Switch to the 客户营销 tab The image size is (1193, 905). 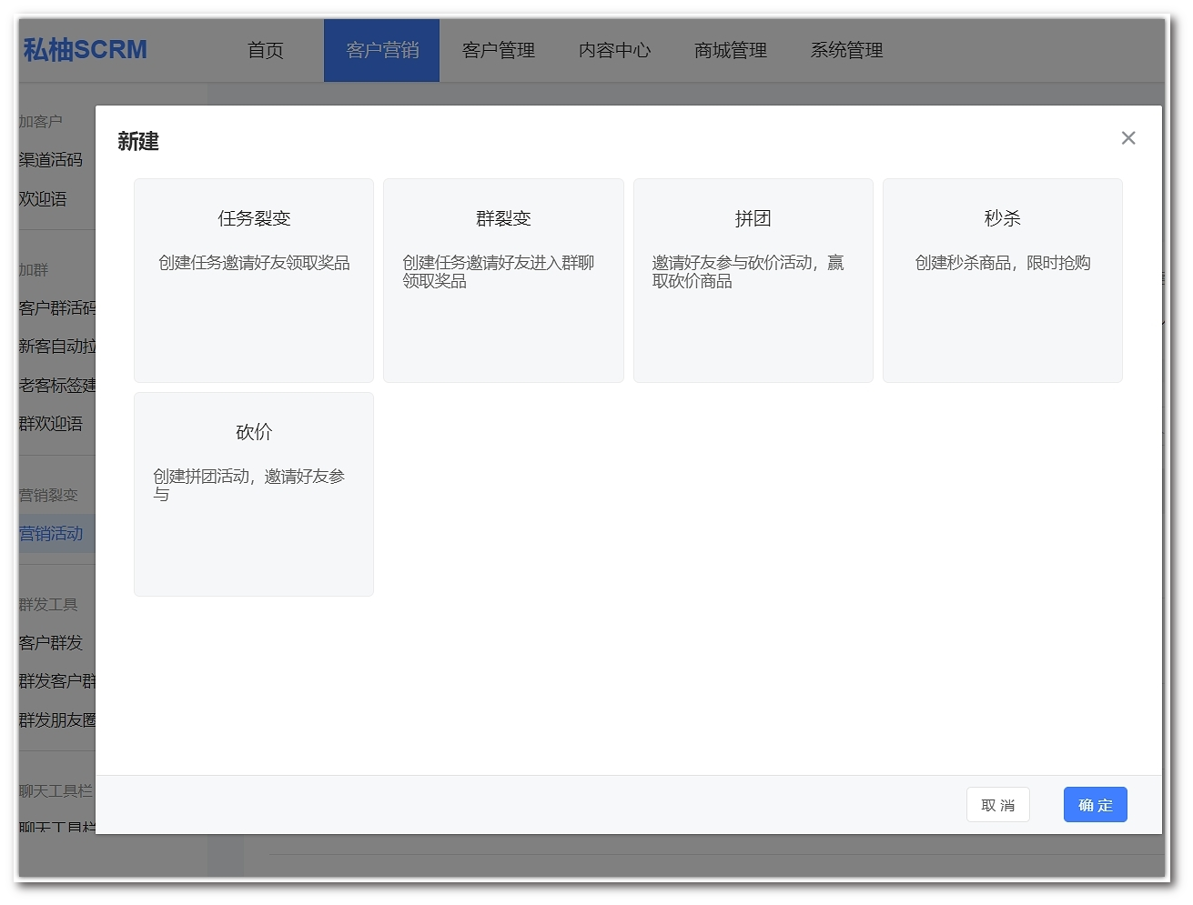click(382, 51)
